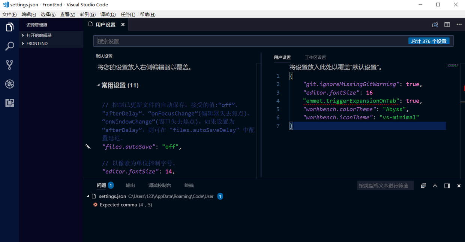Image resolution: width=465 pixels, height=242 pixels.
Task: Click the settings.json file path in problems
Action: 171,196
